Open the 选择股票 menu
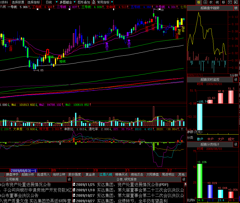This screenshot has width=240, height=203. pyautogui.click(x=18, y=2)
